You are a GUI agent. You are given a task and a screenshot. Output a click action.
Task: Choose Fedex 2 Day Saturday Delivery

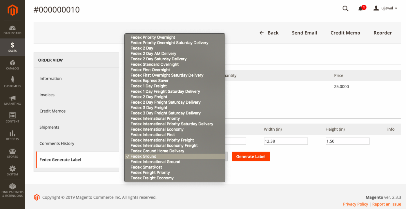175,59
